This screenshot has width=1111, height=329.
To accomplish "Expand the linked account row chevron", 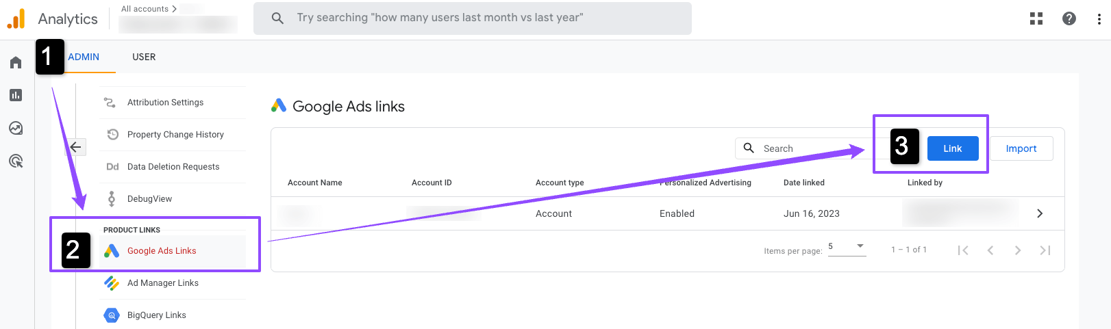I will tap(1040, 213).
